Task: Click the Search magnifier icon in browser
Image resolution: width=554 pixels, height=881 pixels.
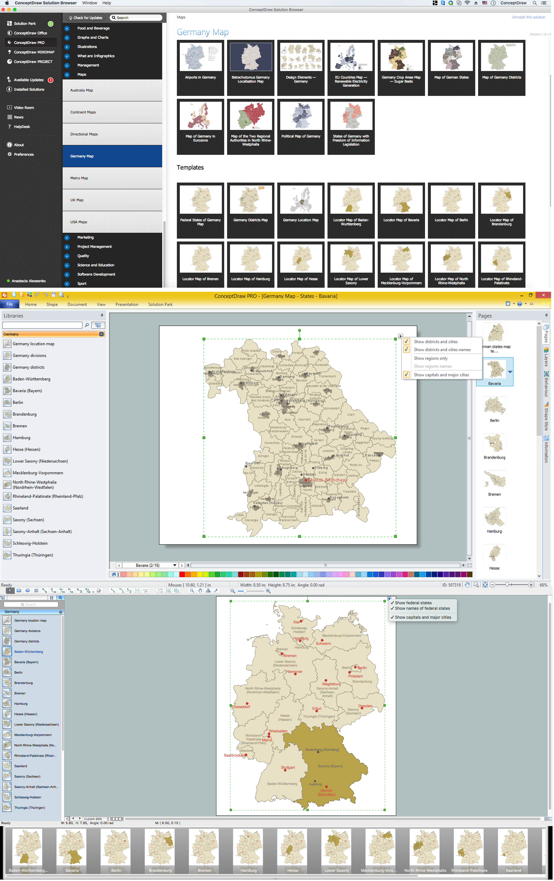Action: click(x=114, y=18)
